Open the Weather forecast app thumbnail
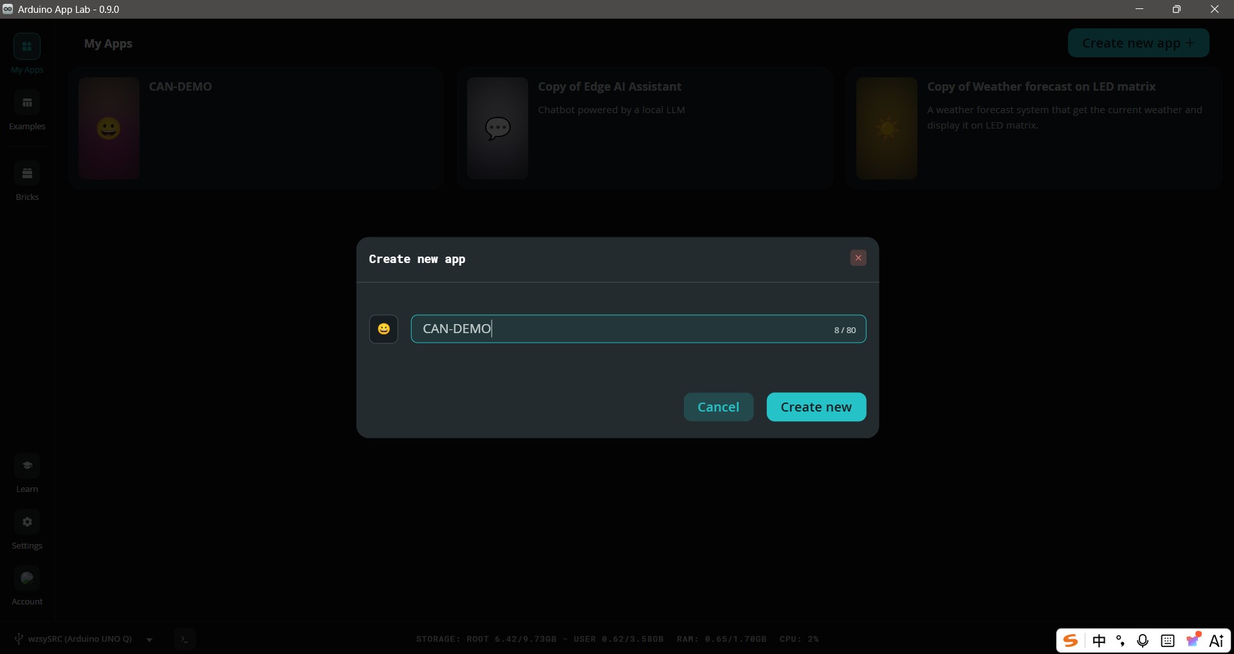The width and height of the screenshot is (1234, 654). click(x=887, y=128)
